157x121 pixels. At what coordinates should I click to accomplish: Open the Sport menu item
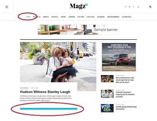(63, 17)
